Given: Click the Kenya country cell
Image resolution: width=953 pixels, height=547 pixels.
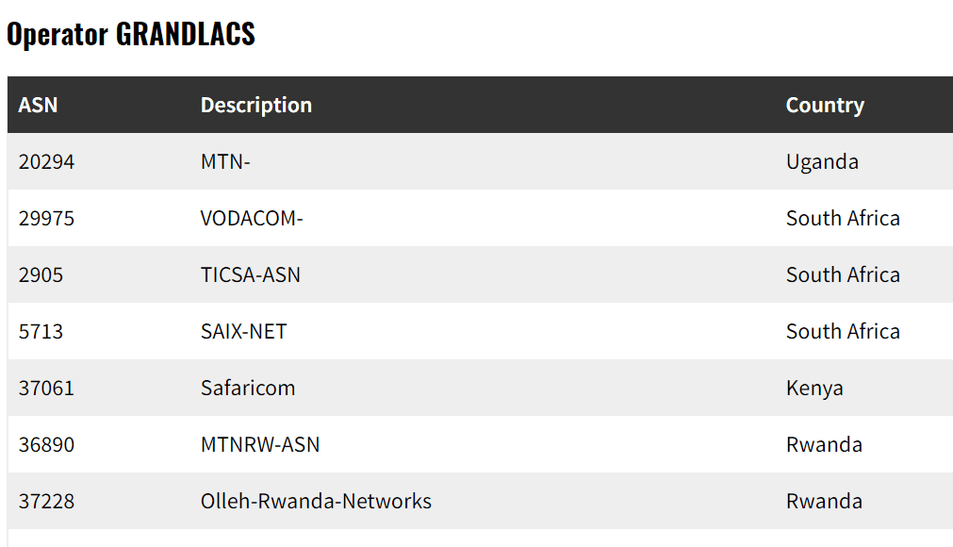Looking at the screenshot, I should point(814,389).
